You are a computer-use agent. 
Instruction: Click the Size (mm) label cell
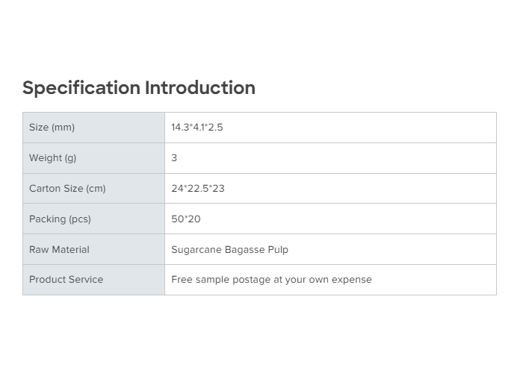click(52, 128)
